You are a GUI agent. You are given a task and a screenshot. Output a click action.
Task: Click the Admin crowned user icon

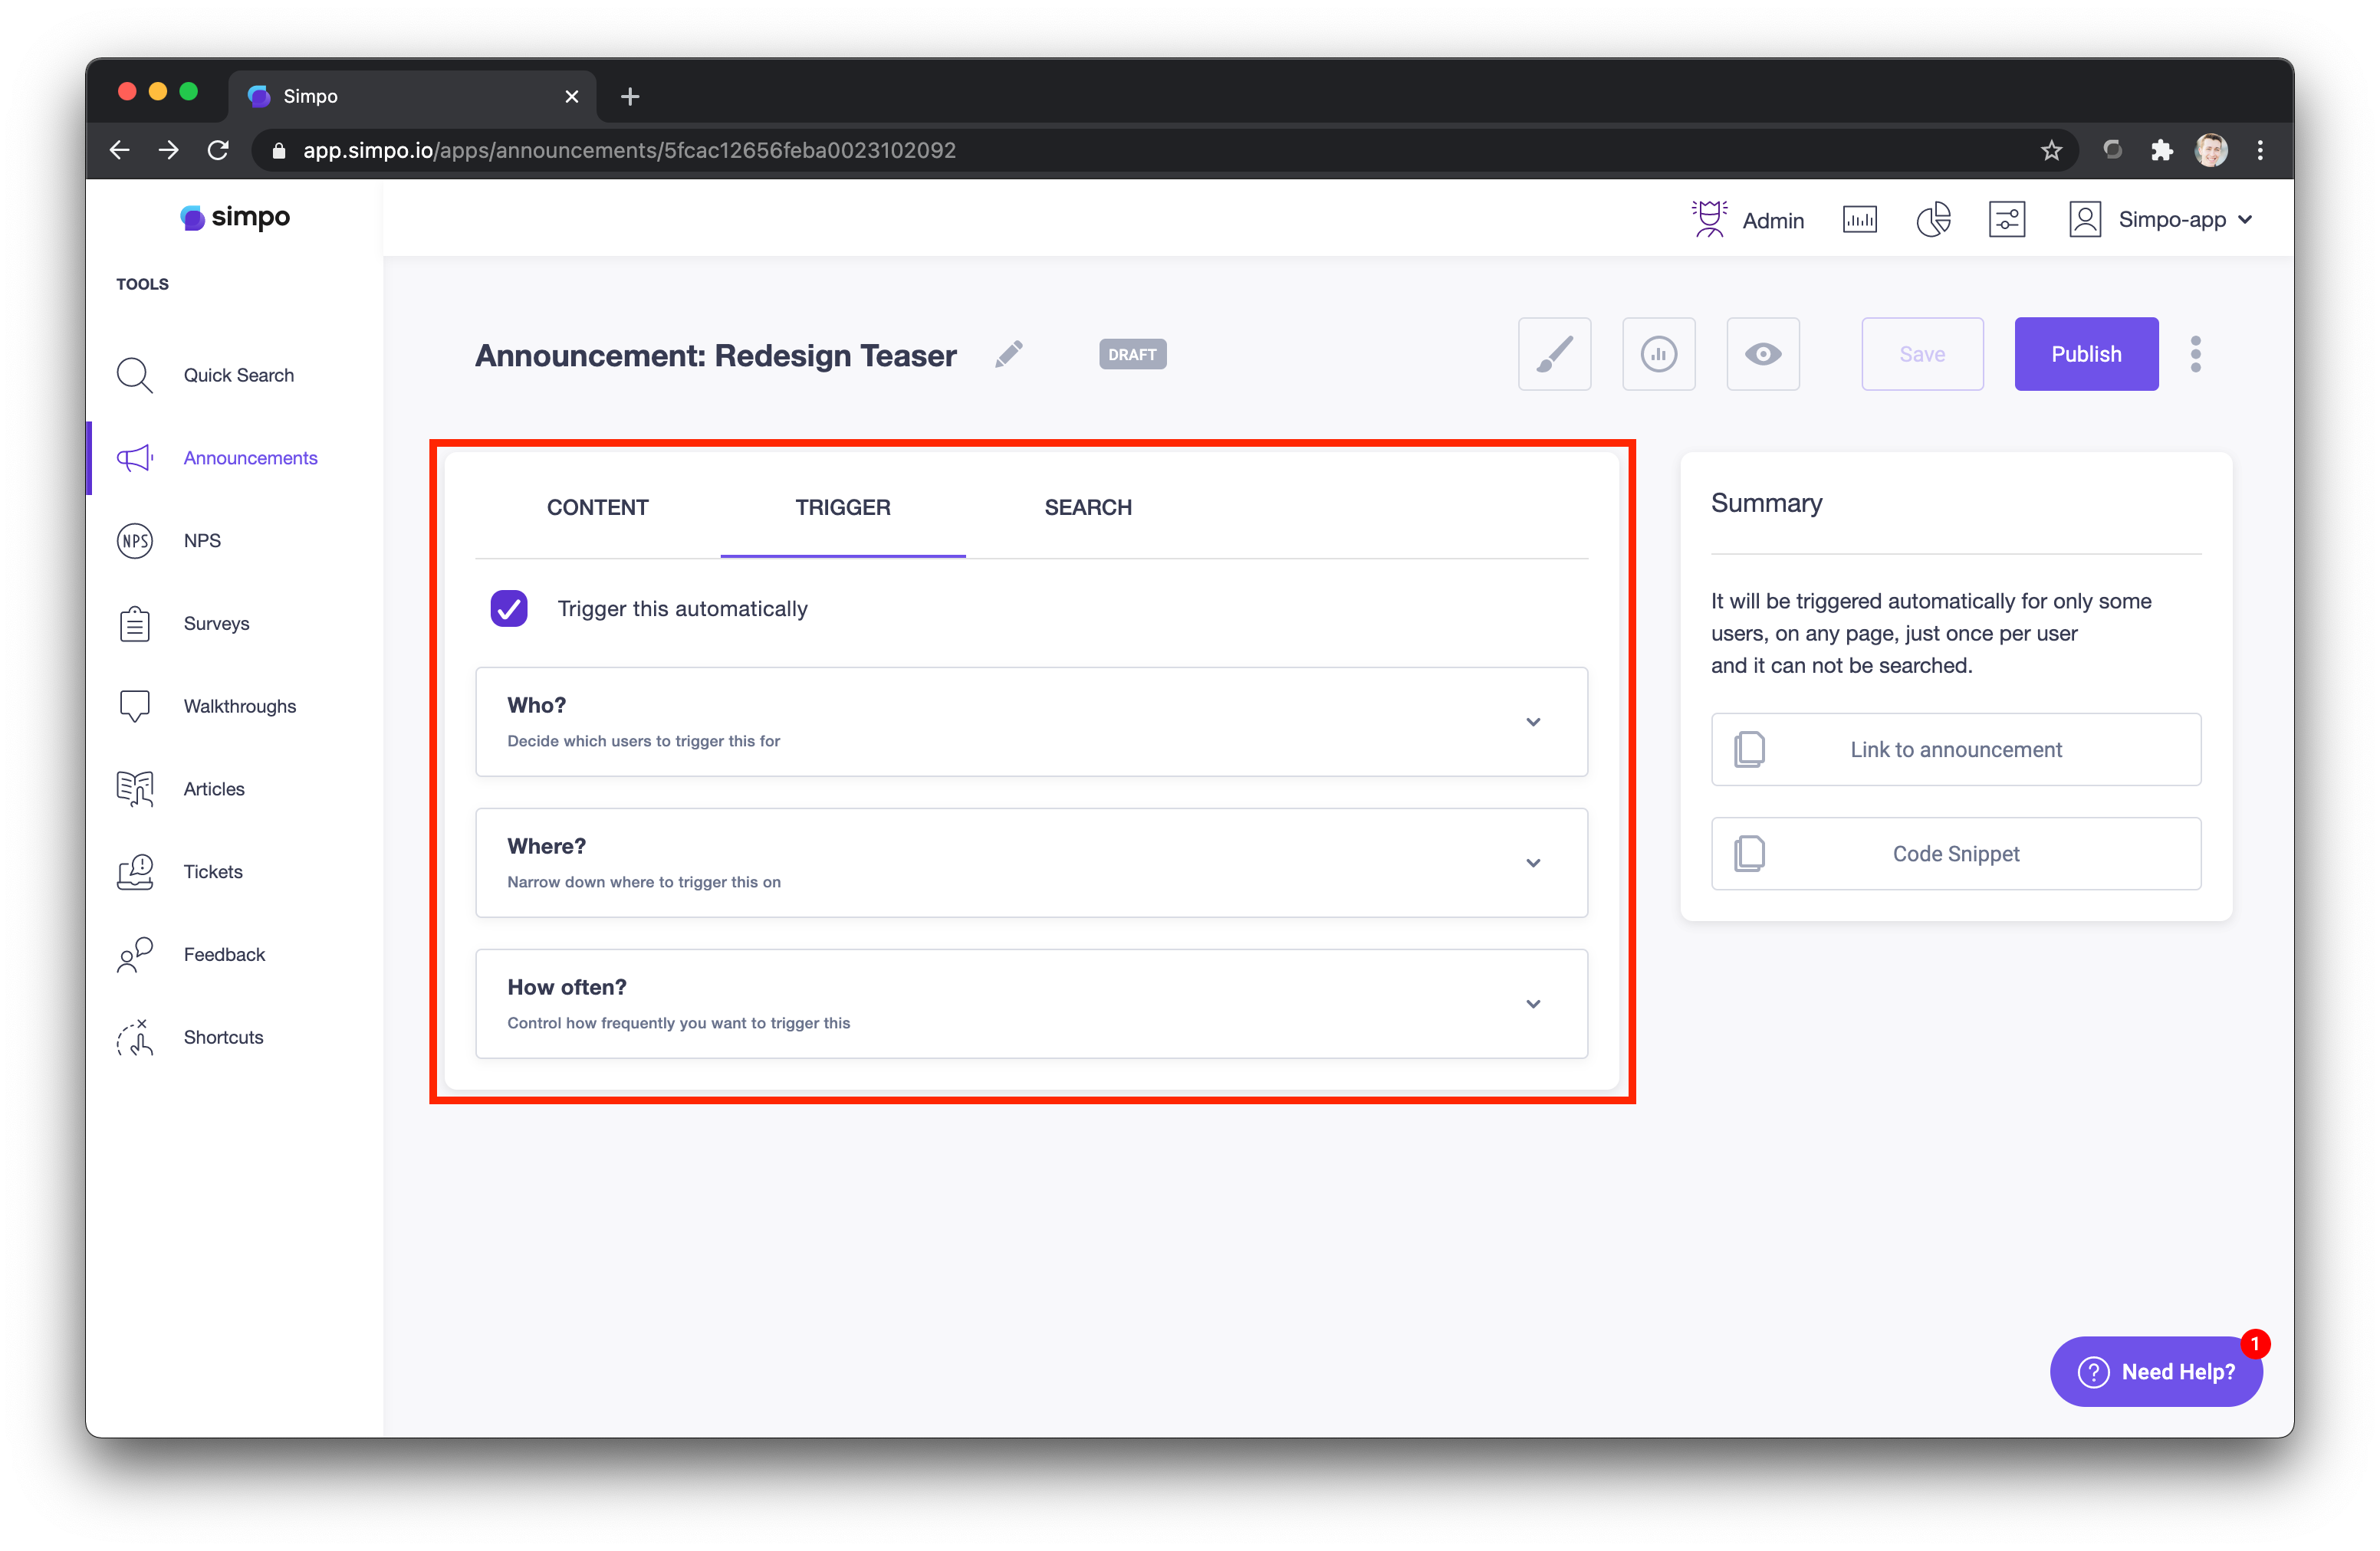pos(1709,220)
